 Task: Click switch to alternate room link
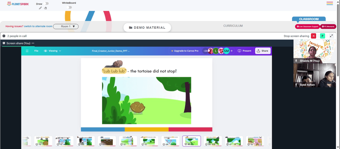tap(38, 26)
